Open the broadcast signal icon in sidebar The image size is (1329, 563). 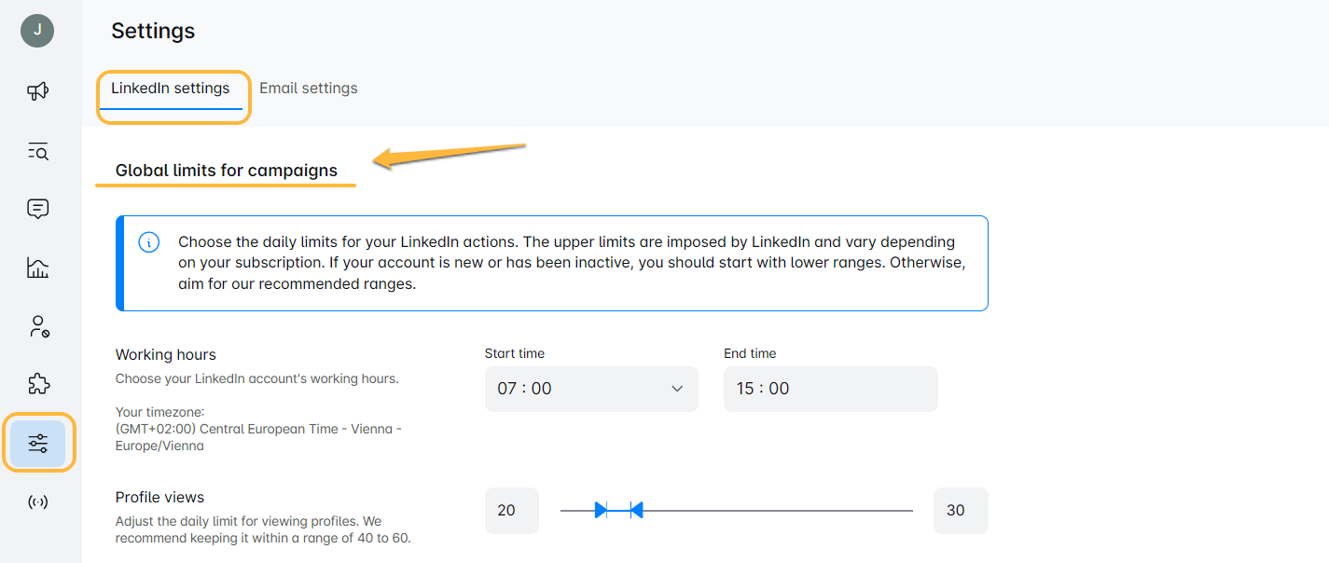[x=37, y=502]
